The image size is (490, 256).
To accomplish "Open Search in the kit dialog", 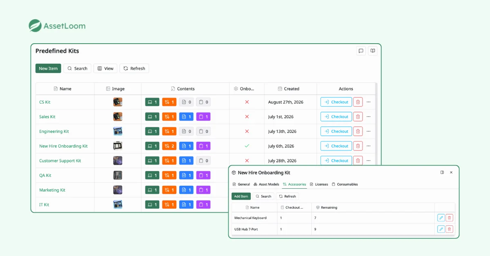I will coord(263,196).
